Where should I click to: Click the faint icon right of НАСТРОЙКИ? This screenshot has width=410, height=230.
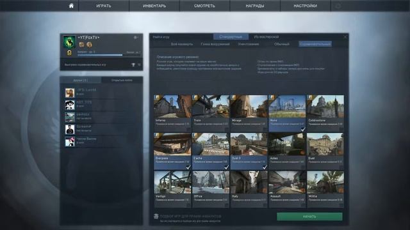point(338,6)
